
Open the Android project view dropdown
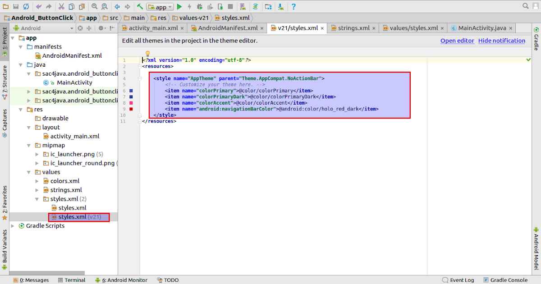click(43, 28)
